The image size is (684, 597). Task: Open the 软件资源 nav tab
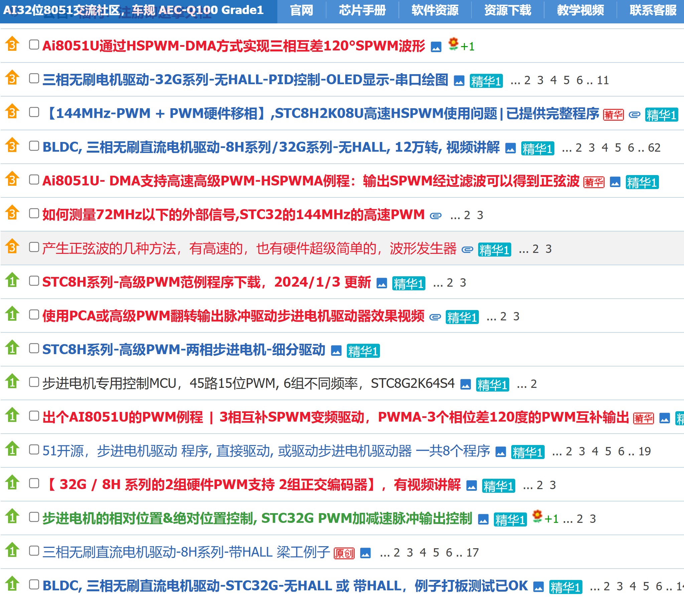coord(435,10)
